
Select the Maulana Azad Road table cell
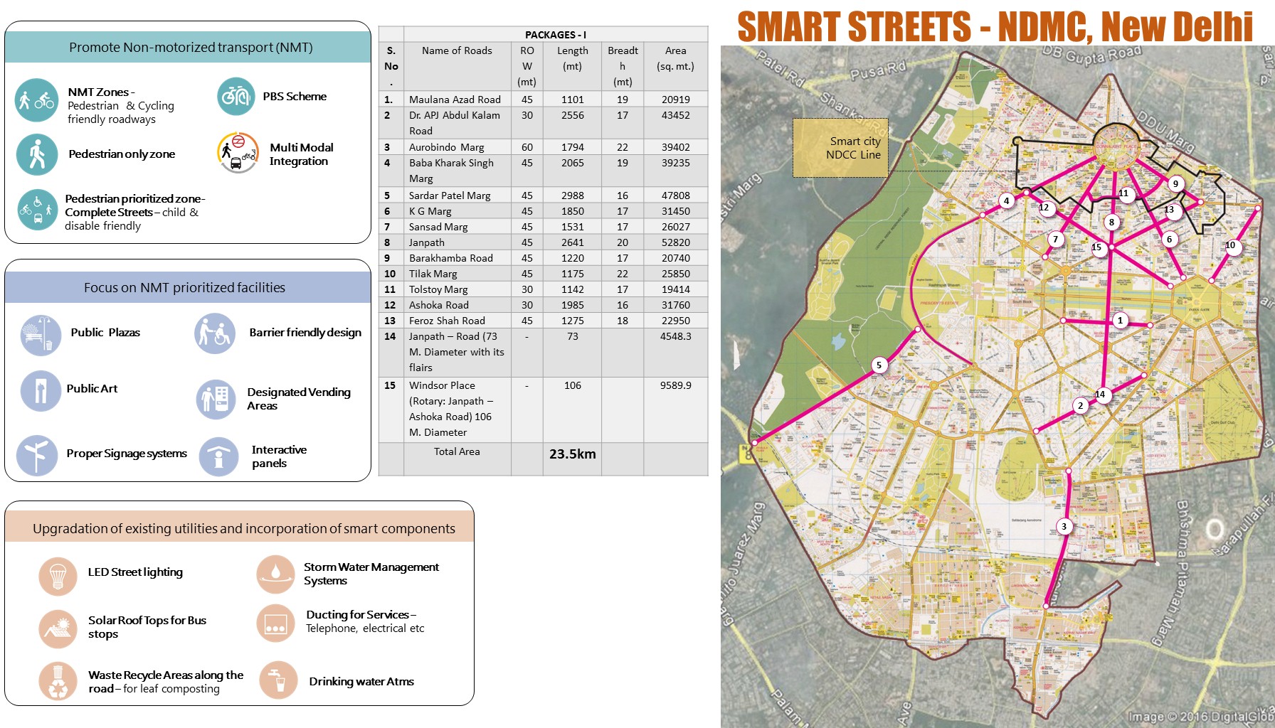pyautogui.click(x=457, y=99)
